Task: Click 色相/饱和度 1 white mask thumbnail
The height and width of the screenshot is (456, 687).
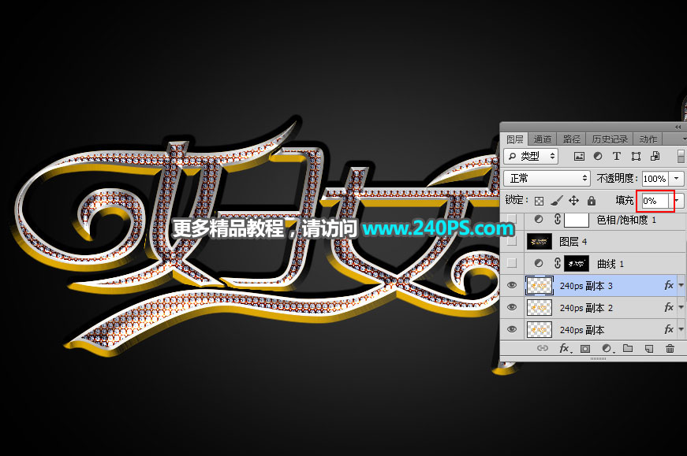Action: point(576,219)
